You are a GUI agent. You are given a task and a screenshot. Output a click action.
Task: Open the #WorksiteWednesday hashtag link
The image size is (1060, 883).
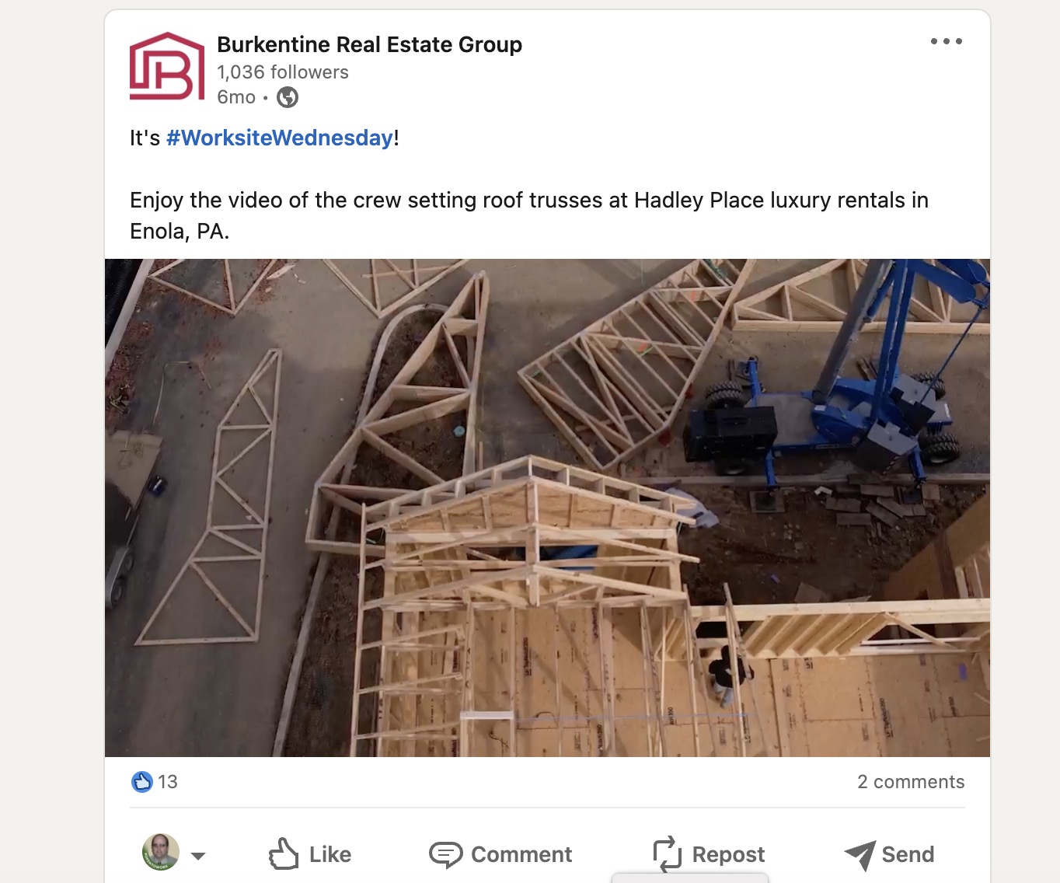tap(280, 138)
